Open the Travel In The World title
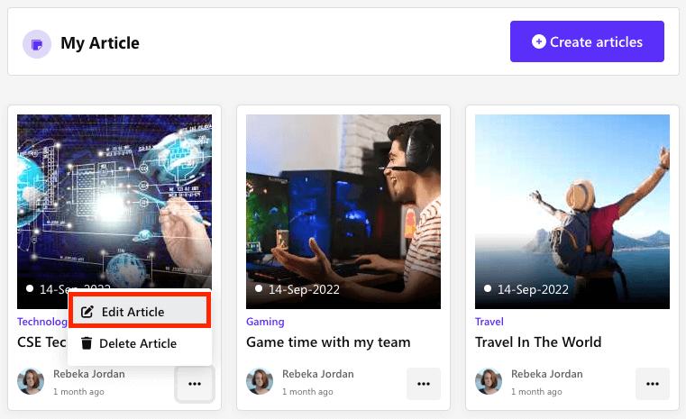 point(538,342)
